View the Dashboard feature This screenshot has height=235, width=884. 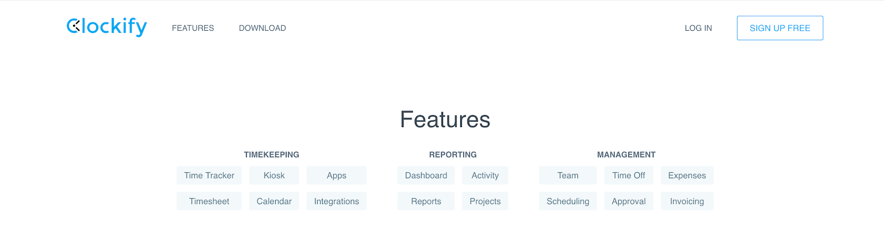pyautogui.click(x=426, y=176)
